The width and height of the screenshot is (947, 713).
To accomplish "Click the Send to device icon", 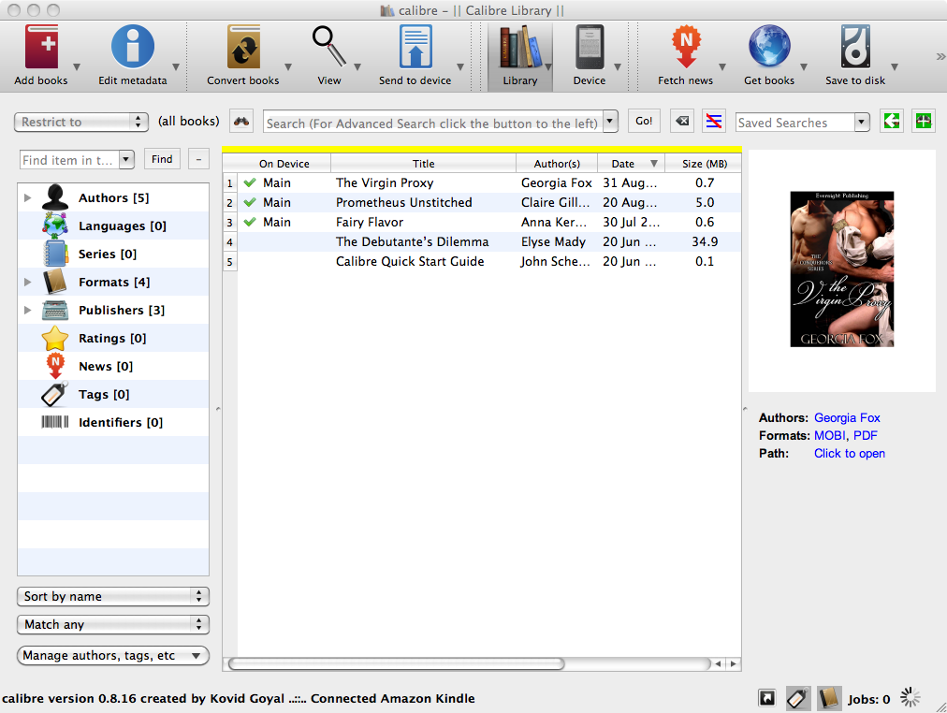I will (x=415, y=48).
